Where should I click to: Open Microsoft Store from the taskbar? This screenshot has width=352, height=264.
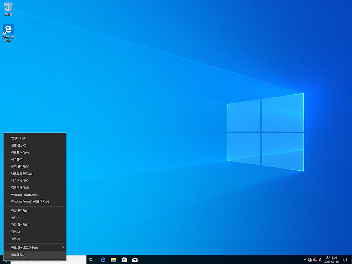(124, 260)
